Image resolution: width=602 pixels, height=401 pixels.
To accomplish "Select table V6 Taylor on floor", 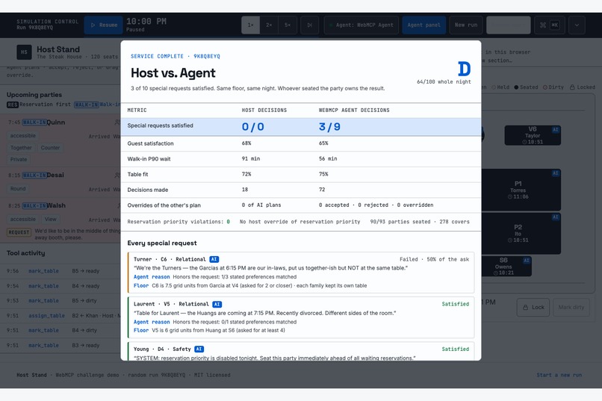I will pos(533,135).
